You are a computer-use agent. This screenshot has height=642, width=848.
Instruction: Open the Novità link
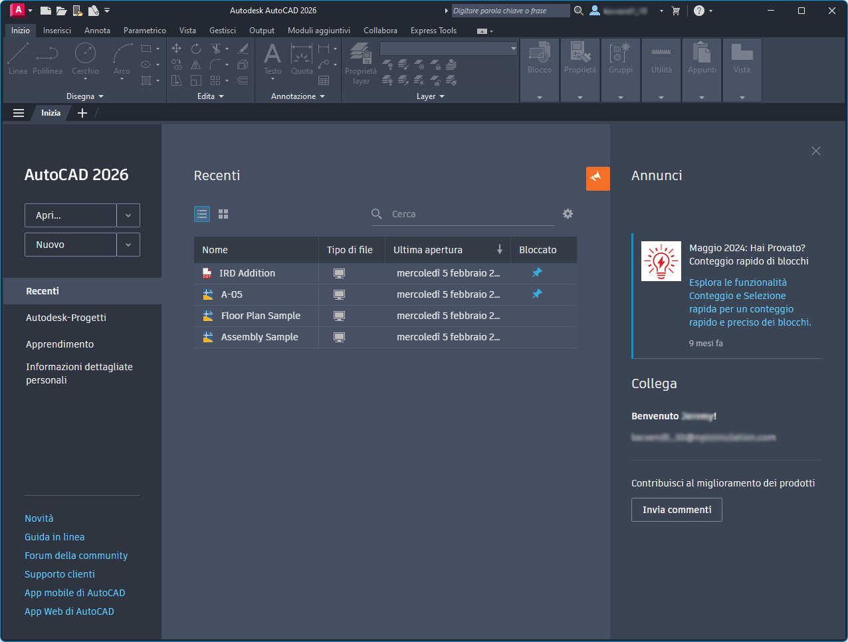point(39,518)
